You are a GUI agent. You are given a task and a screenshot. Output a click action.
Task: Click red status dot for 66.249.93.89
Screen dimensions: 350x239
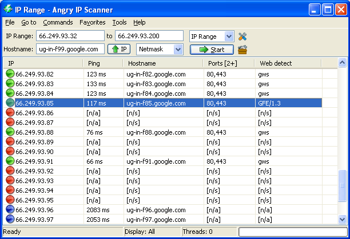click(10, 141)
